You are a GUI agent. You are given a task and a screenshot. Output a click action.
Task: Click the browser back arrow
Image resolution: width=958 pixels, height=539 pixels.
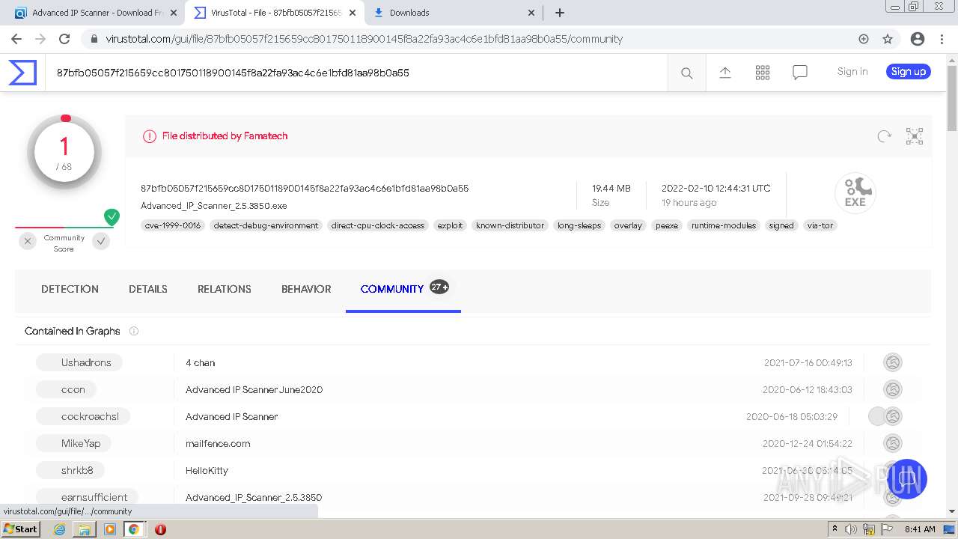(x=16, y=39)
